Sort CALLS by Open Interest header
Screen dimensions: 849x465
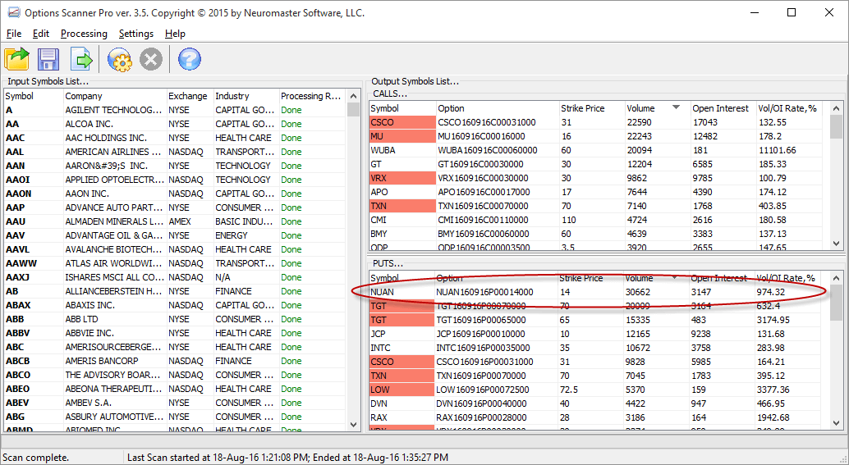coord(723,108)
